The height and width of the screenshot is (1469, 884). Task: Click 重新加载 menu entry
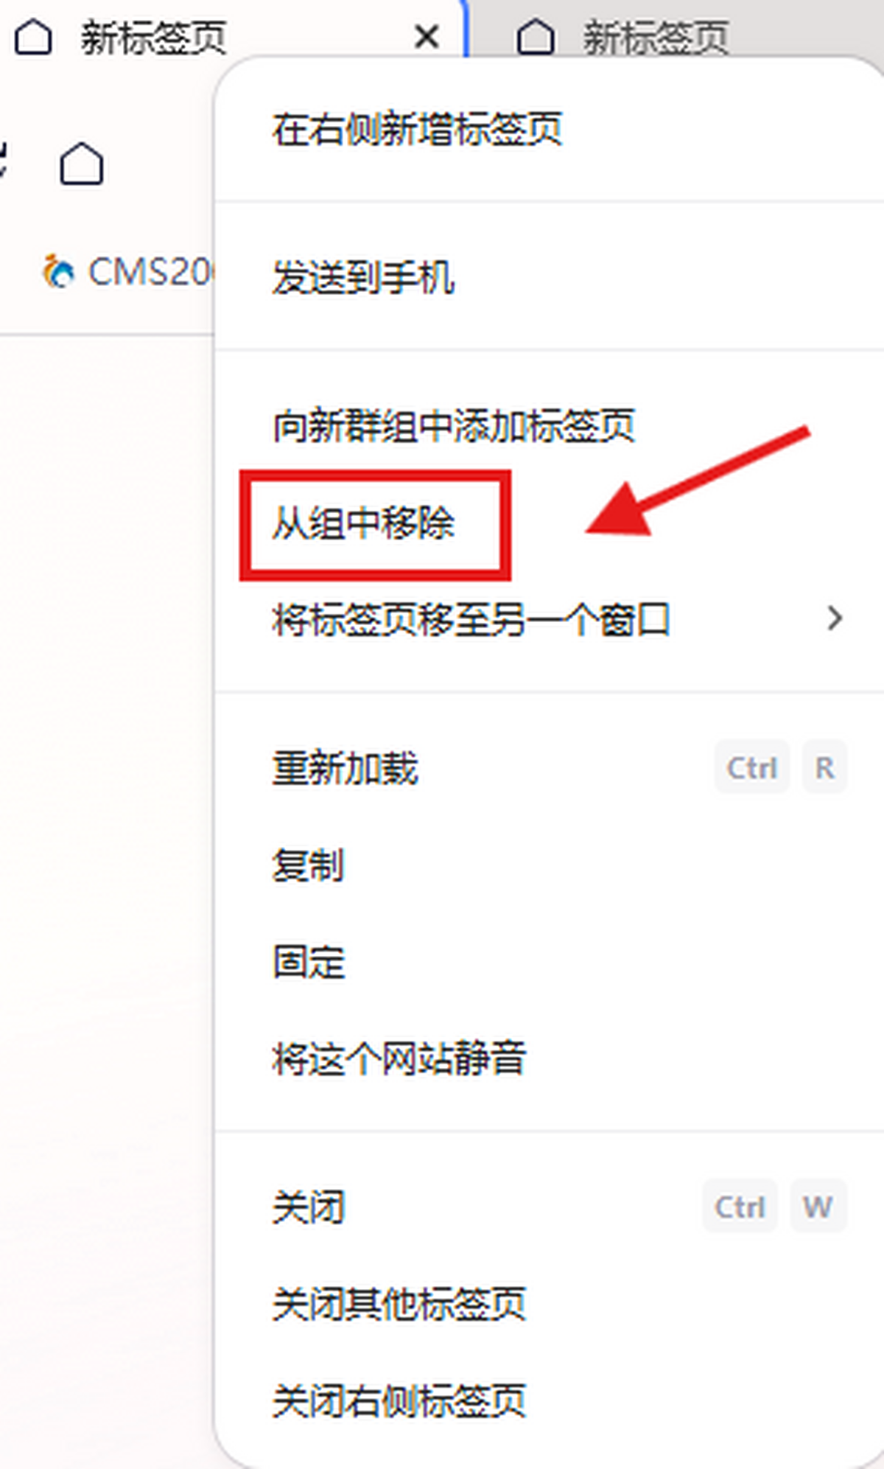point(549,768)
